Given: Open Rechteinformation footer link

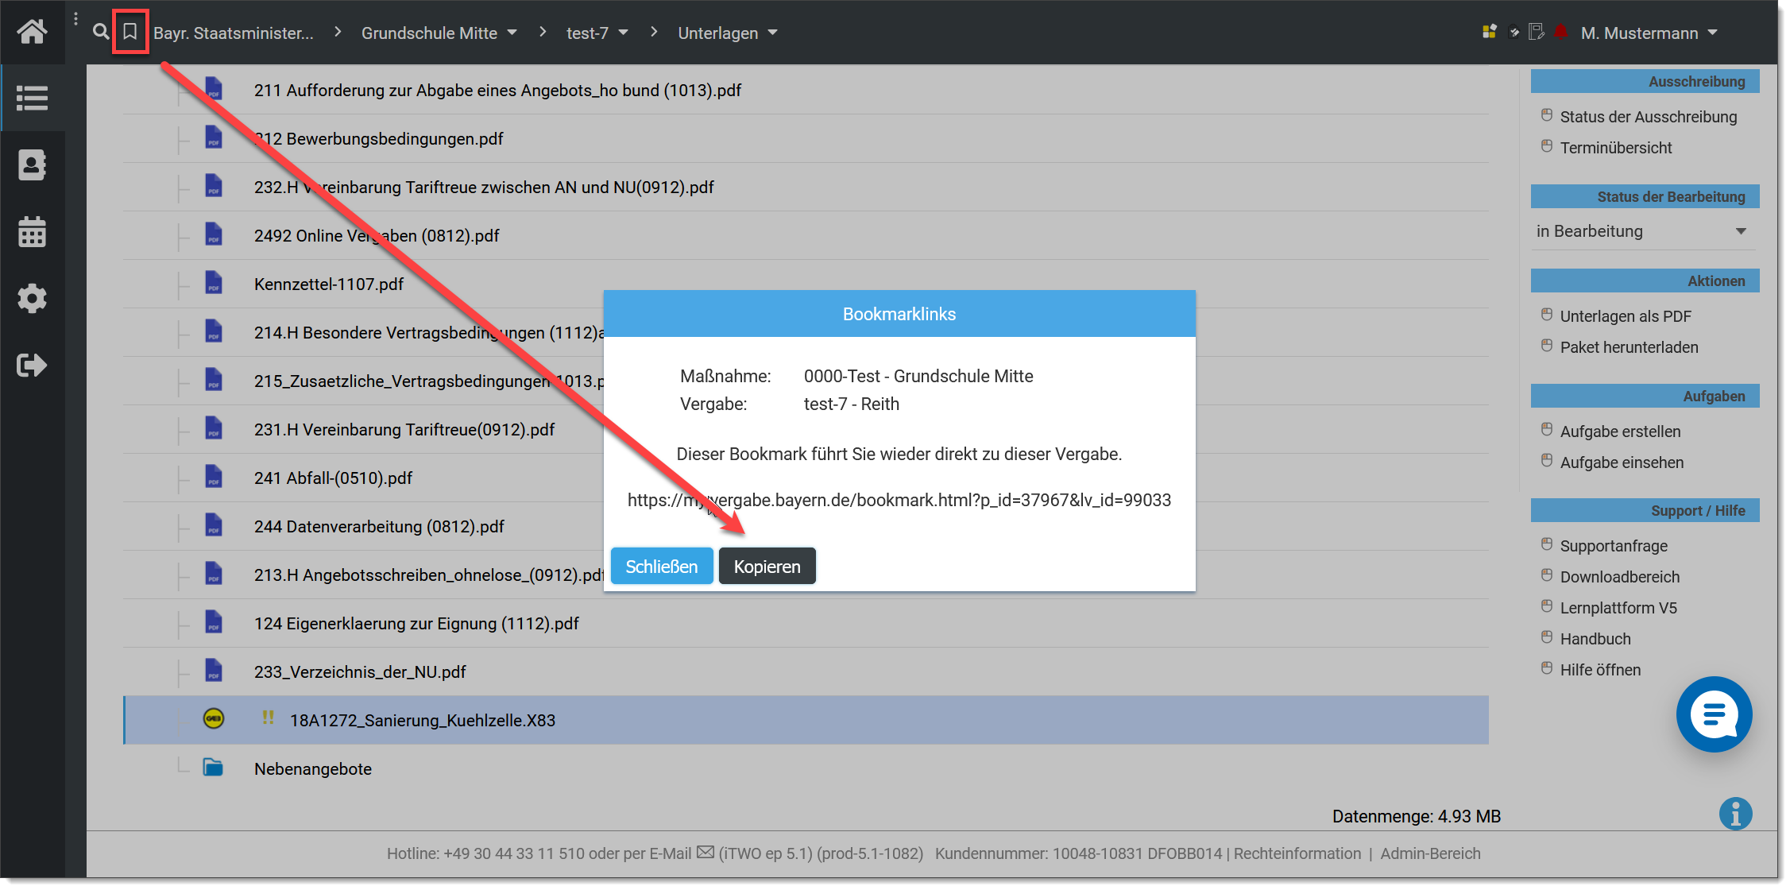Looking at the screenshot, I should click(x=1297, y=853).
